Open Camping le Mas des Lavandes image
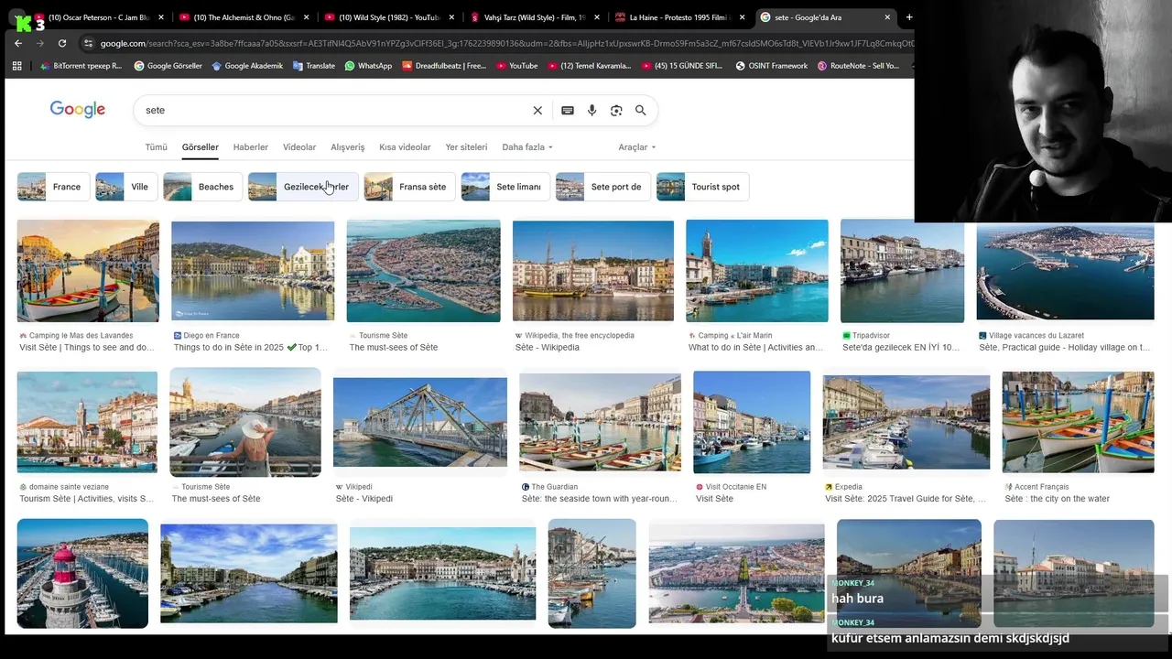Viewport: 1172px width, 659px height. (x=88, y=271)
